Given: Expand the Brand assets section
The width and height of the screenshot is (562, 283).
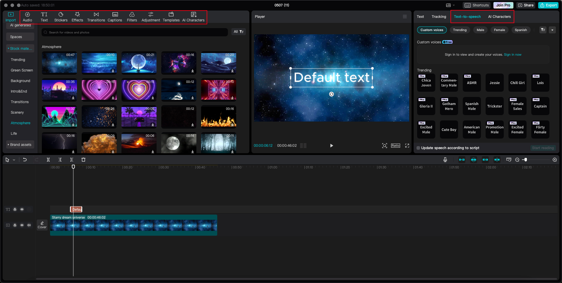Looking at the screenshot, I should tap(20, 145).
